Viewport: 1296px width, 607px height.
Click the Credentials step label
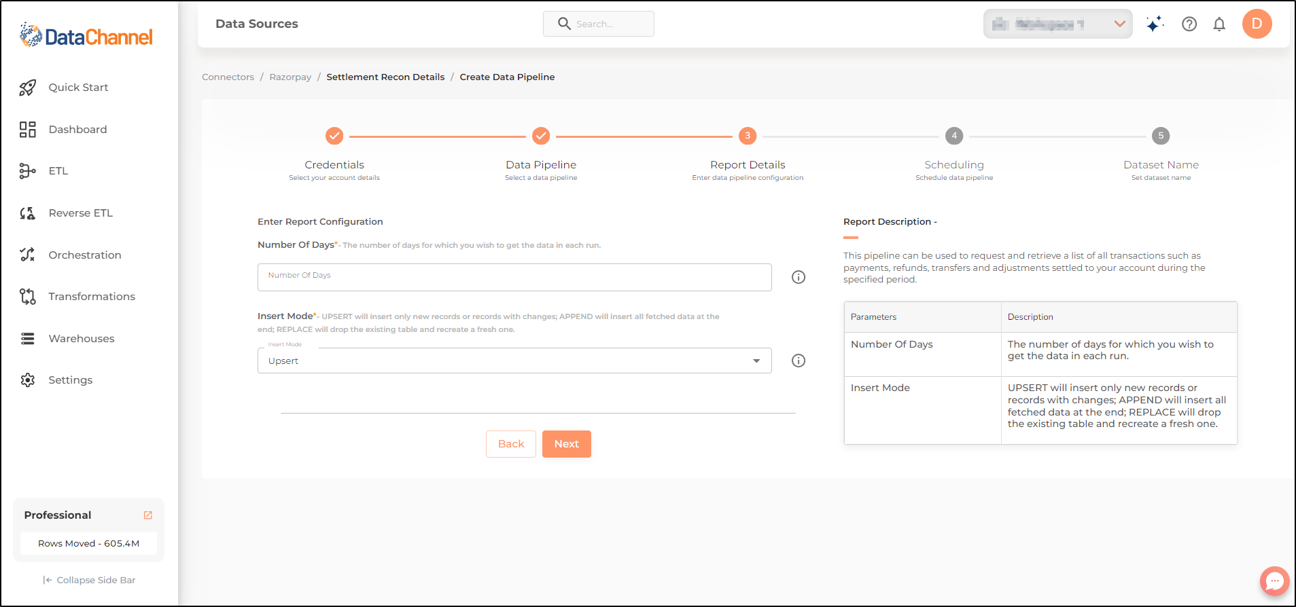[334, 165]
